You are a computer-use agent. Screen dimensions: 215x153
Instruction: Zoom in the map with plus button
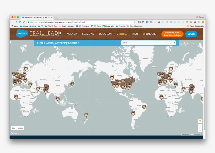200,126
